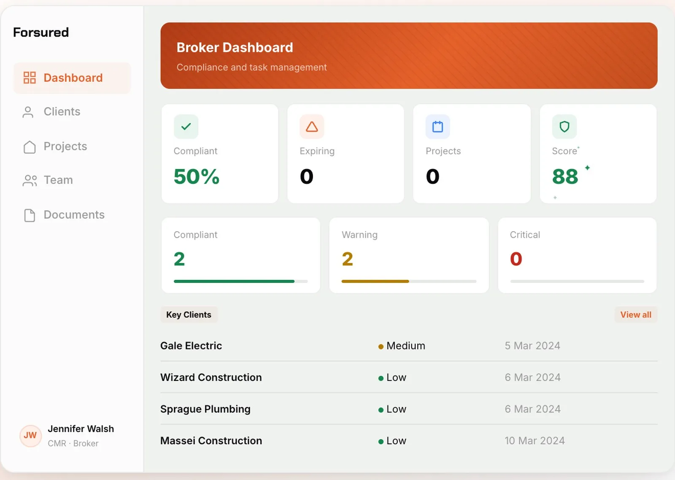Click the Broker Dashboard banner title

235,48
